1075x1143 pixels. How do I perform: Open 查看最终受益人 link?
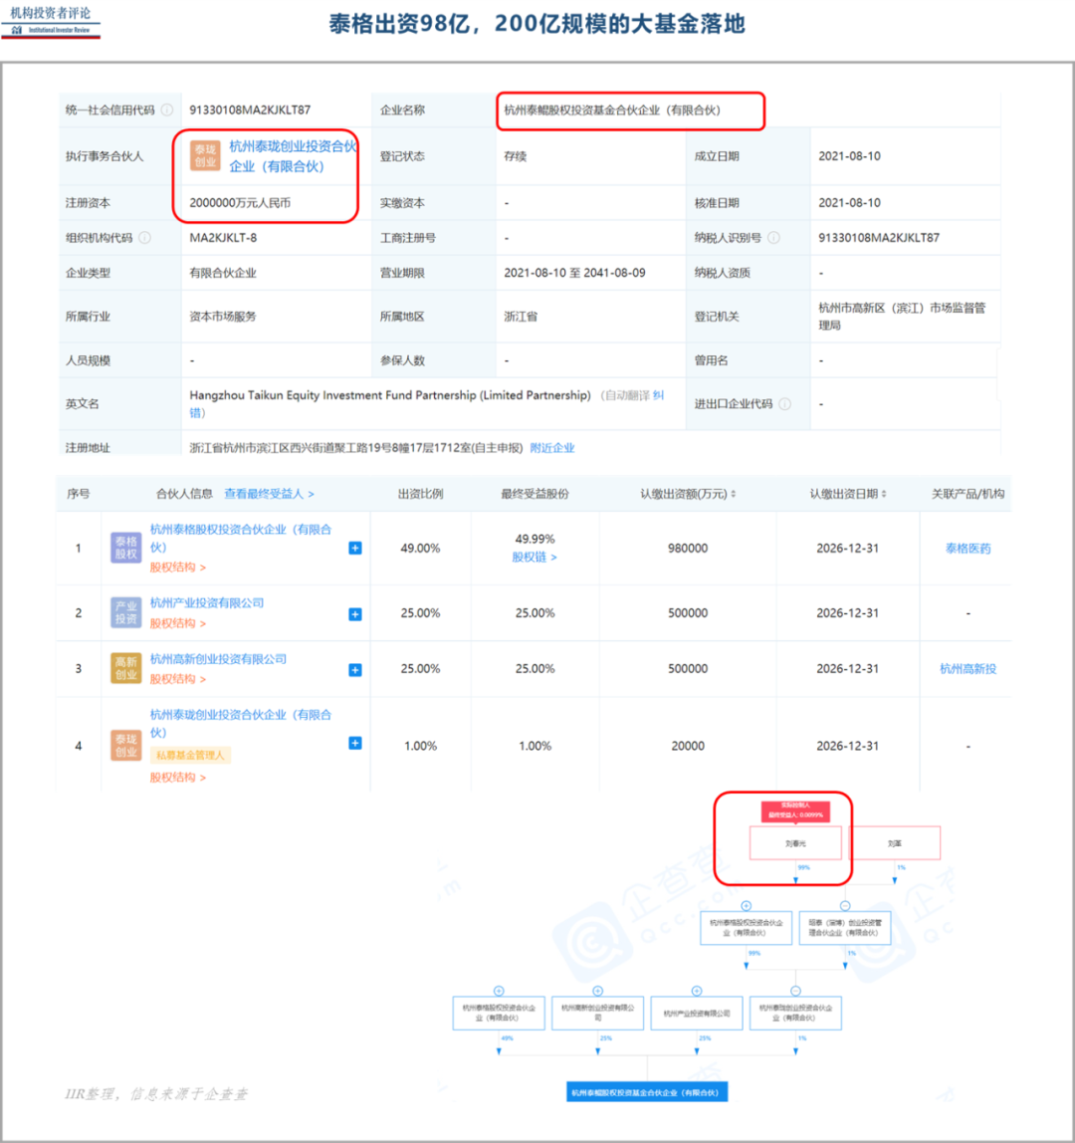tap(269, 494)
